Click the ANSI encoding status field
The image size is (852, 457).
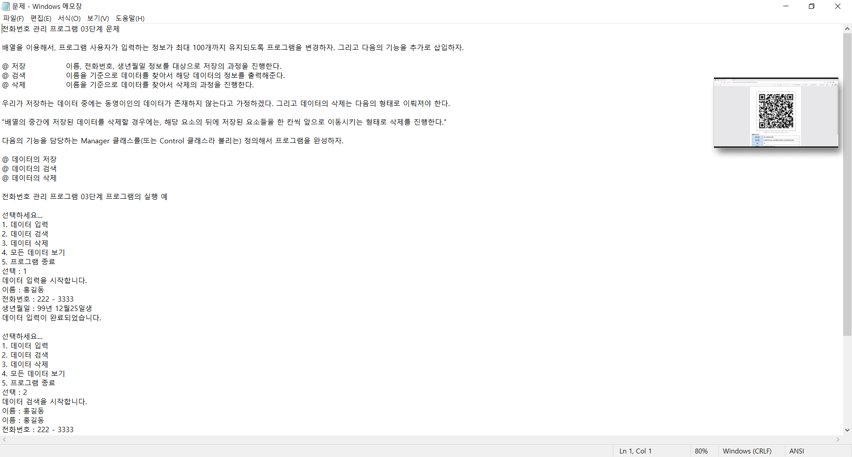(797, 451)
